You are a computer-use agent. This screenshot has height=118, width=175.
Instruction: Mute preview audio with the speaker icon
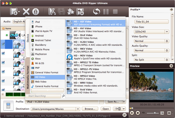143,113
